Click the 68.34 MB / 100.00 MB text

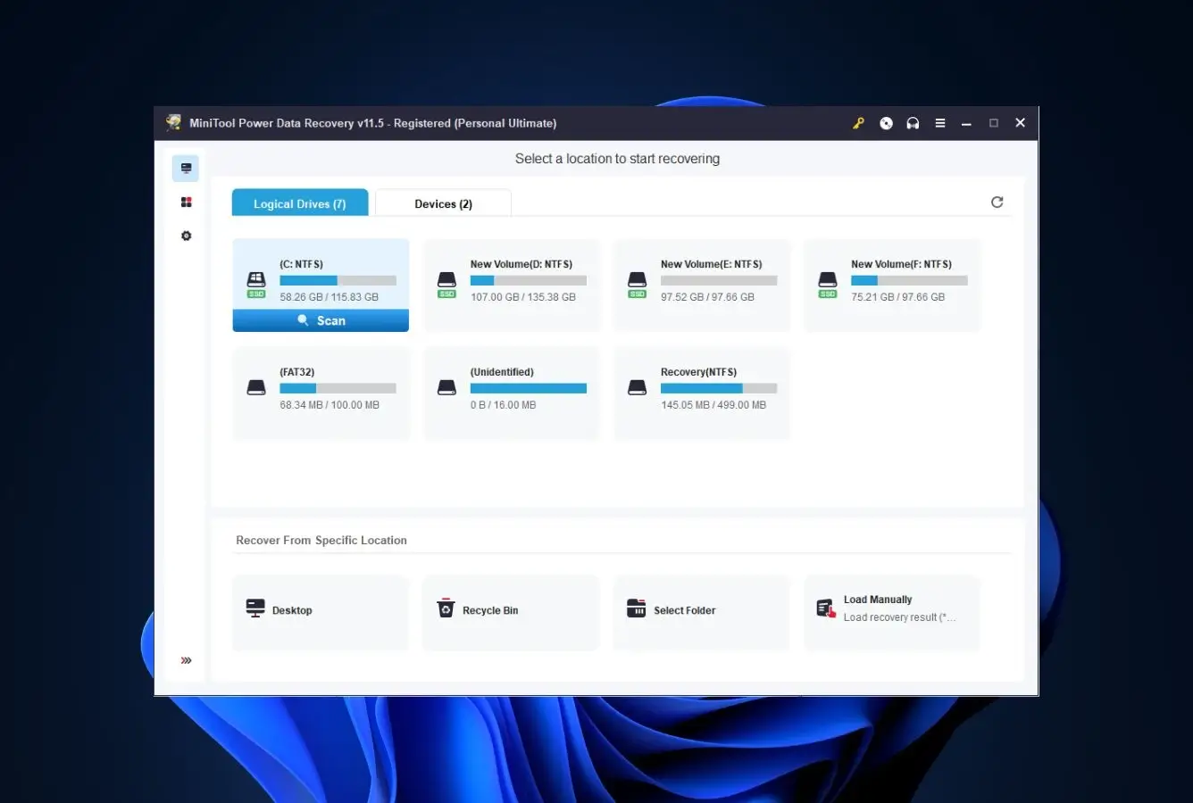click(x=330, y=405)
